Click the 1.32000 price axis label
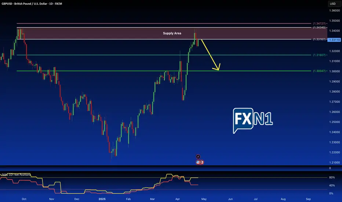The height and width of the screenshot is (202, 342). point(335,51)
